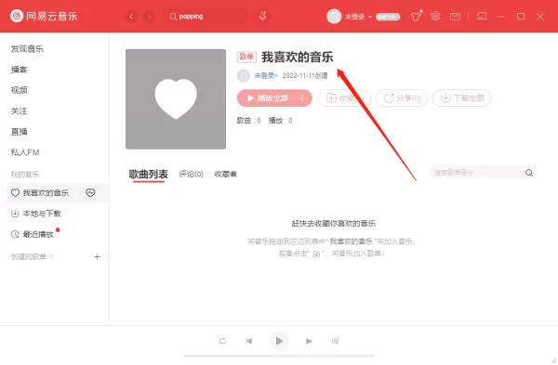Screen dimensions: 558x365
Task: Toggle the lyrics 词 button
Action: [335, 341]
